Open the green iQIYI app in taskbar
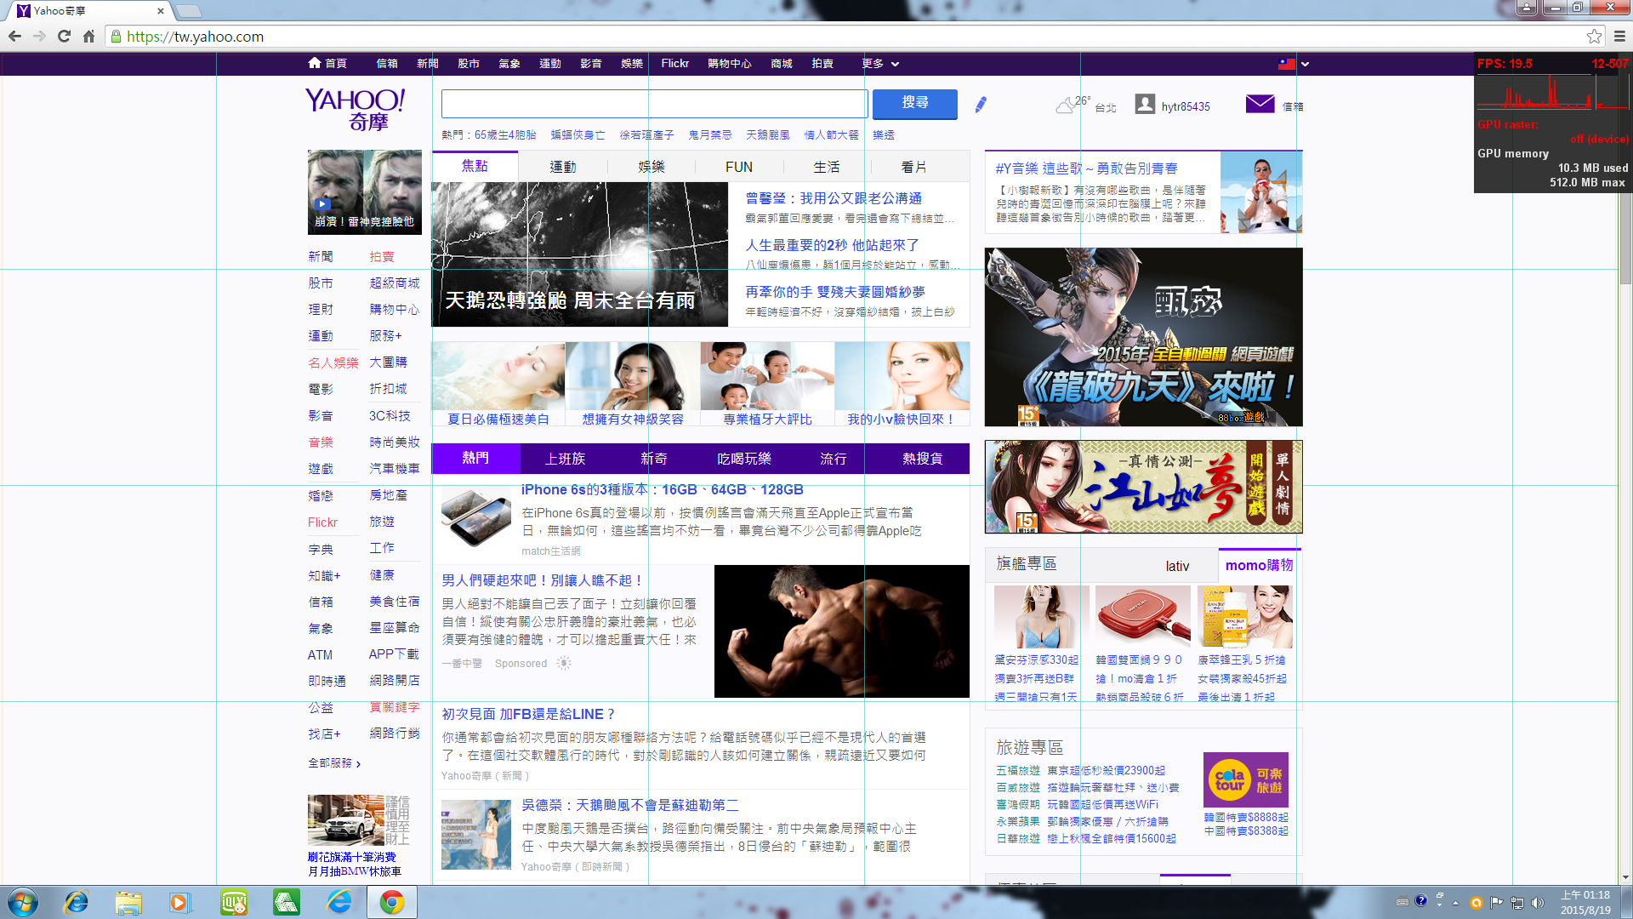Viewport: 1633px width, 919px height. coord(234,902)
